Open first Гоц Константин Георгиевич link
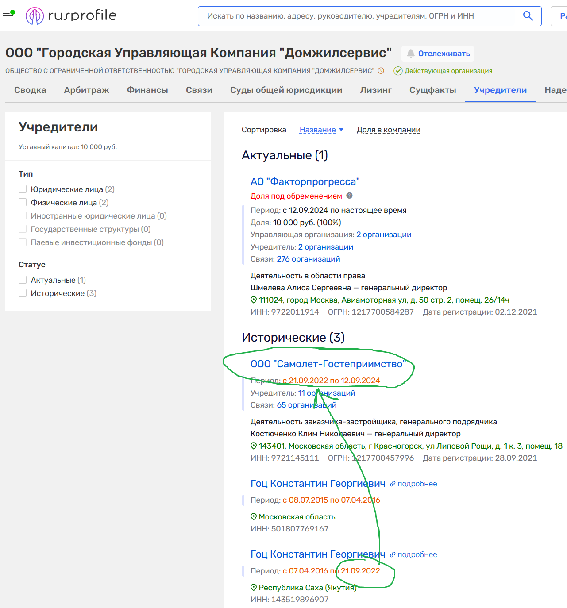Viewport: 567px width, 608px height. click(318, 483)
